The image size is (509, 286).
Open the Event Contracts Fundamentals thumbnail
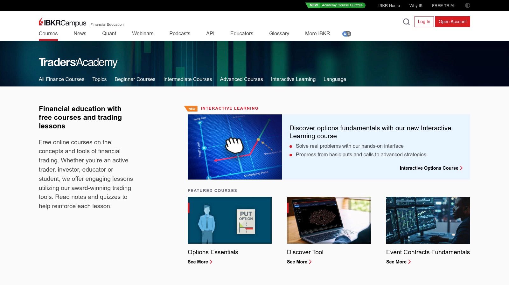click(x=428, y=220)
